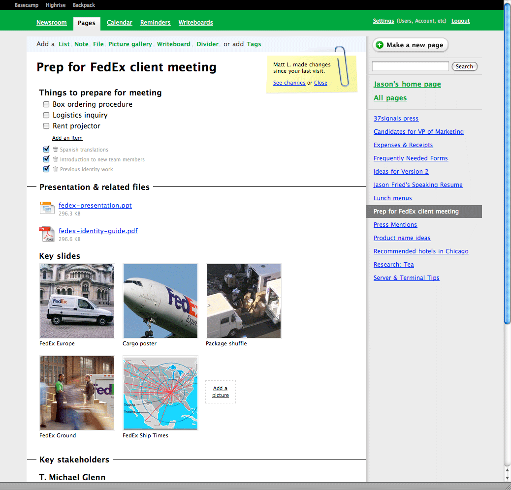Close the sticky note notification
The width and height of the screenshot is (511, 490).
[x=320, y=83]
